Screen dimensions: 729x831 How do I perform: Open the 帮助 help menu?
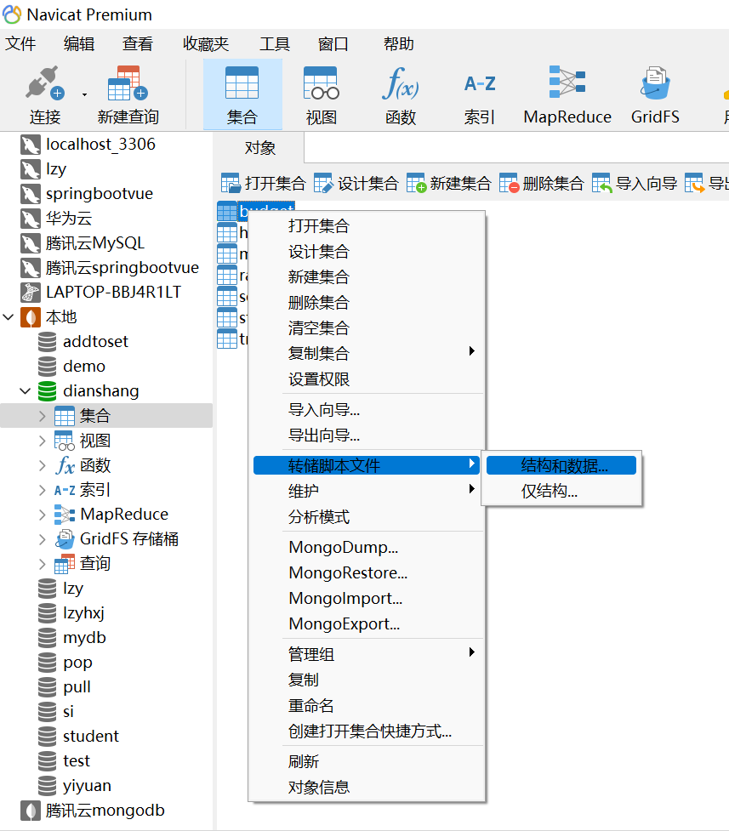(x=399, y=43)
